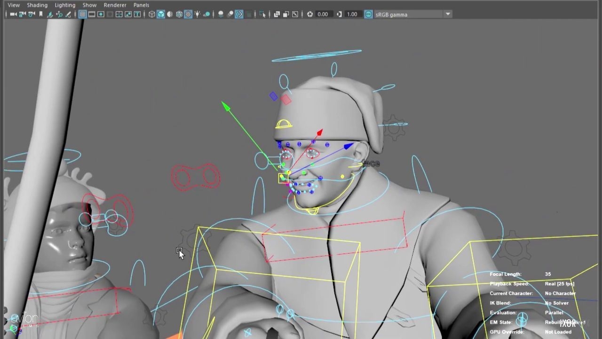The image size is (602, 339).
Task: Toggle viewport Shadows icon
Action: tap(206, 14)
